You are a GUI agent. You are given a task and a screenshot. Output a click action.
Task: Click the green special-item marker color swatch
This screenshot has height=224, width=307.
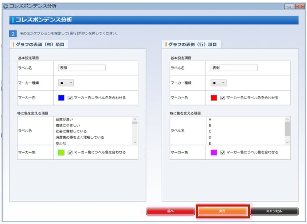pos(61,152)
